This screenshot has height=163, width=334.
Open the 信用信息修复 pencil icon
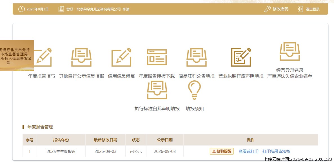(x=121, y=57)
